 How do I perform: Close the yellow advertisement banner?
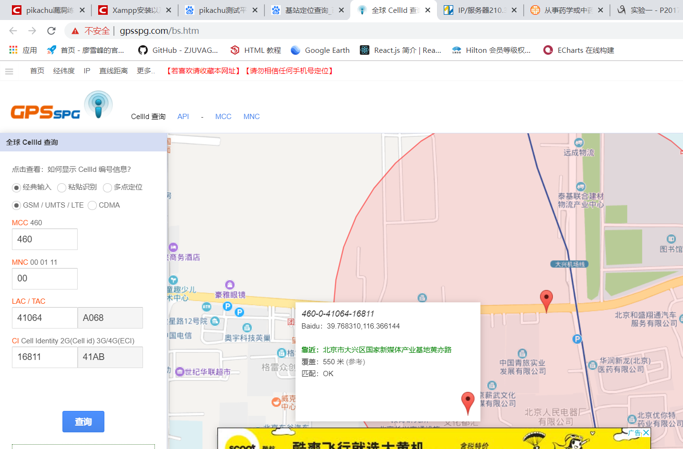pyautogui.click(x=646, y=432)
